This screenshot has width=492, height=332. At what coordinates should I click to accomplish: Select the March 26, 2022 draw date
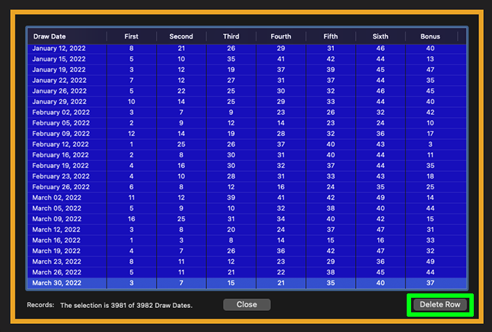point(57,272)
